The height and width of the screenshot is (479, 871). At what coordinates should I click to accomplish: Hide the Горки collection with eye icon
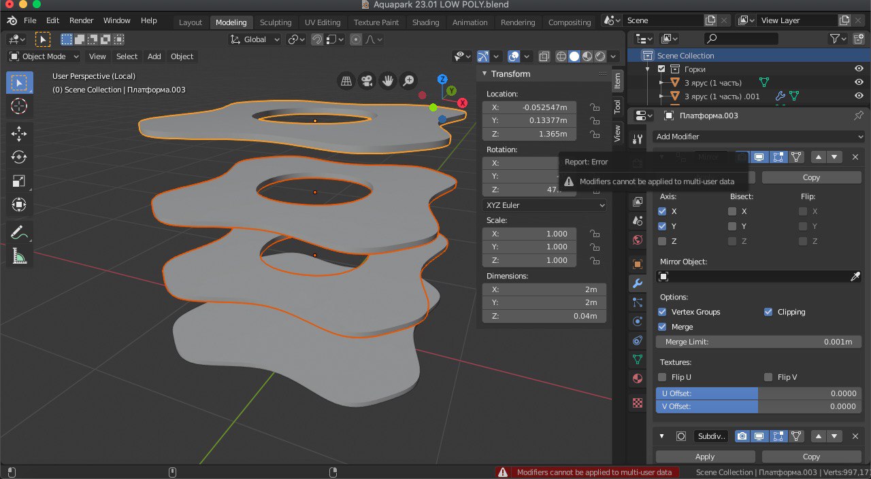pos(859,69)
